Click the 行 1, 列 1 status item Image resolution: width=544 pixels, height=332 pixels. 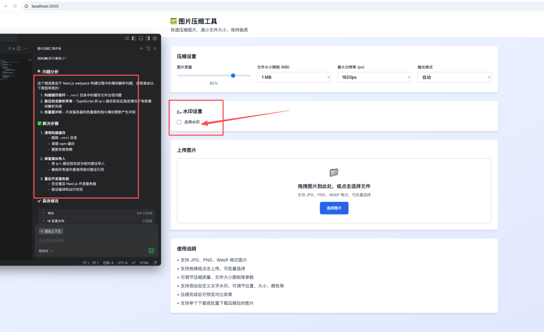click(91, 262)
